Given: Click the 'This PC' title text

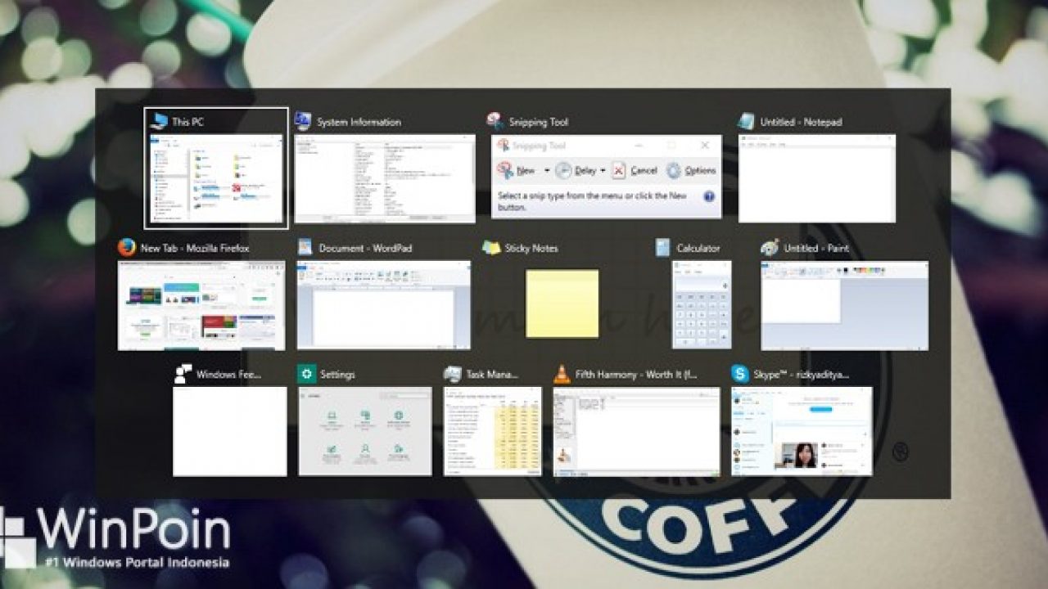Looking at the screenshot, I should [187, 122].
